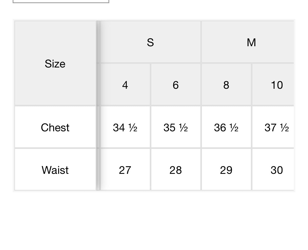Tap numeric size 6 header cell

click(x=176, y=85)
